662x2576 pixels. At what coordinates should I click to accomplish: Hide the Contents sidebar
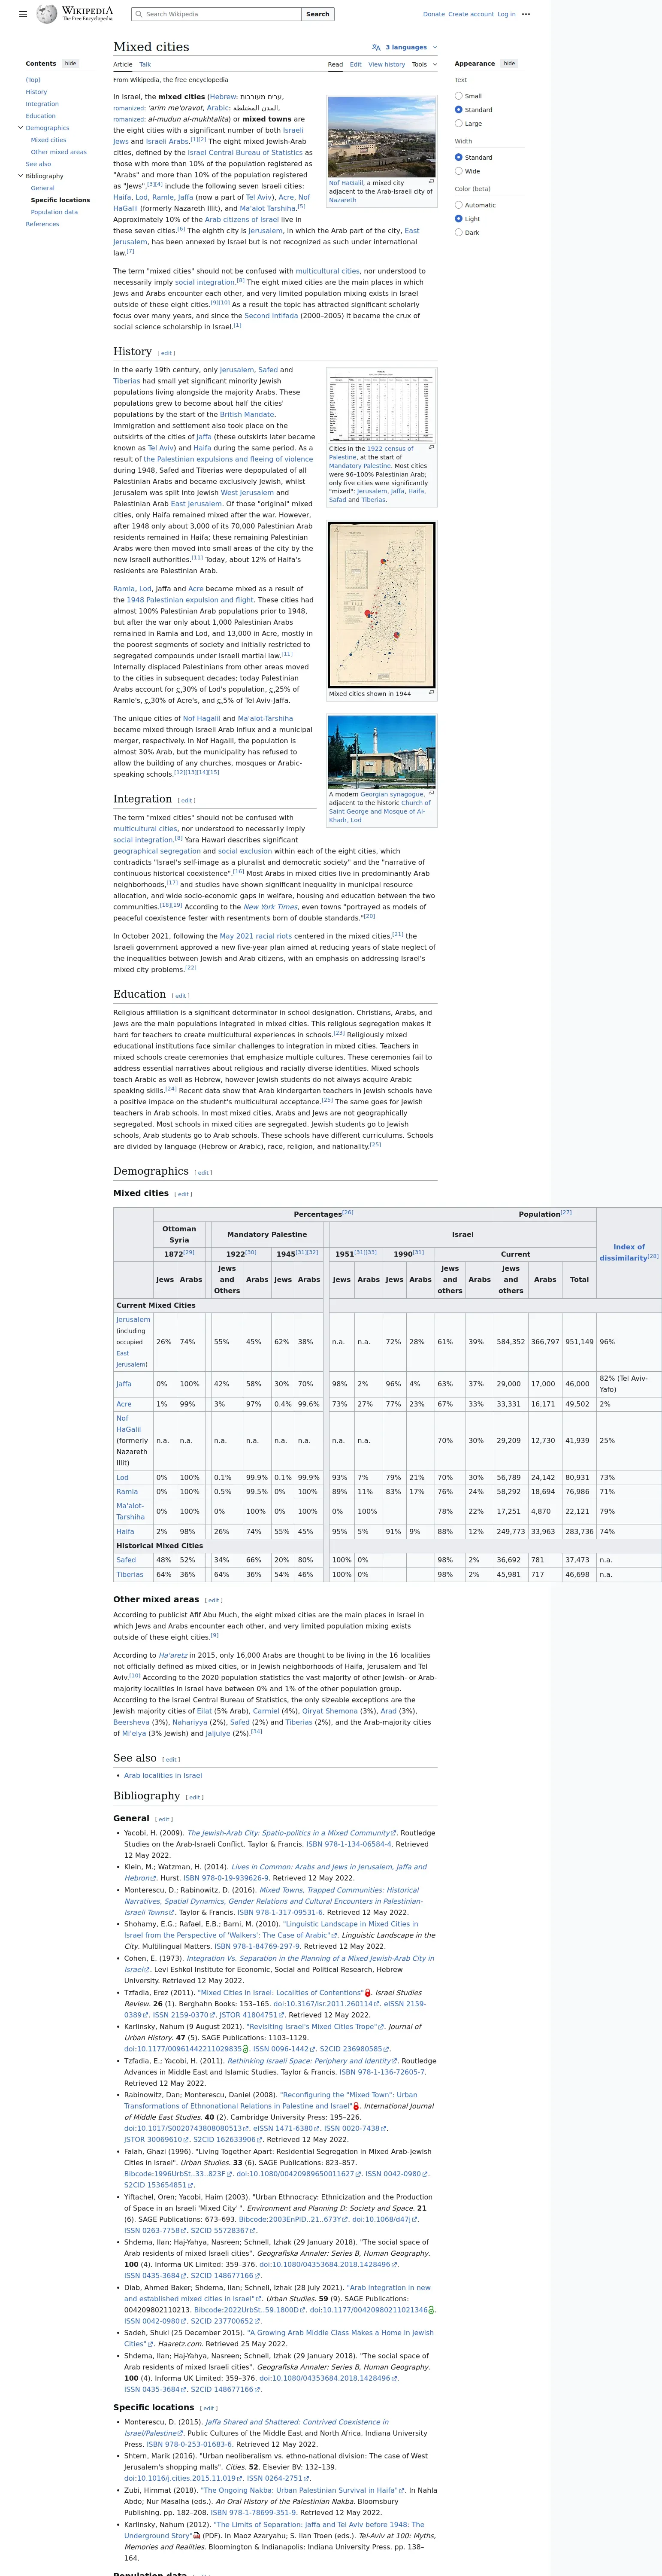(70, 63)
